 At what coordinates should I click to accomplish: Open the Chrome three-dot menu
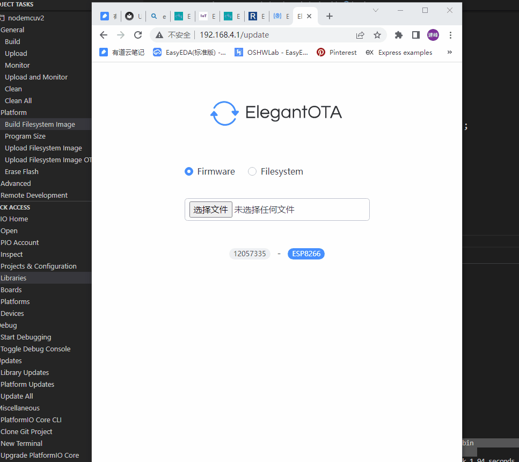pyautogui.click(x=450, y=35)
